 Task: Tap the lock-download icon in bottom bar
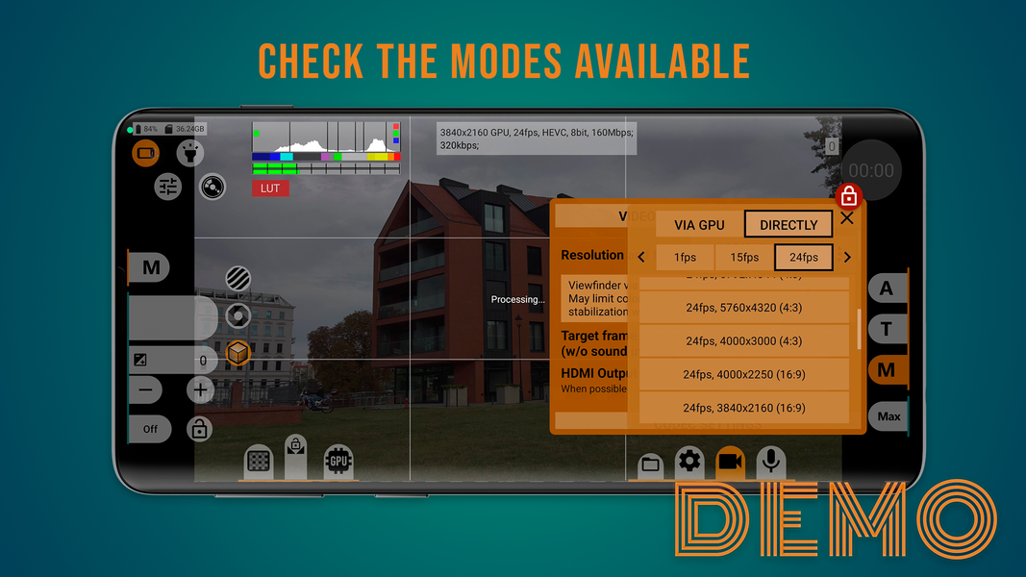[x=296, y=455]
